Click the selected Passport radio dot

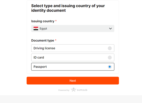[x=110, y=67]
